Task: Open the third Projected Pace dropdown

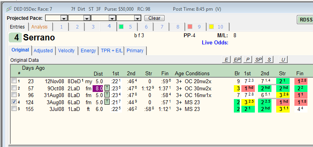Action: pyautogui.click(x=112, y=18)
